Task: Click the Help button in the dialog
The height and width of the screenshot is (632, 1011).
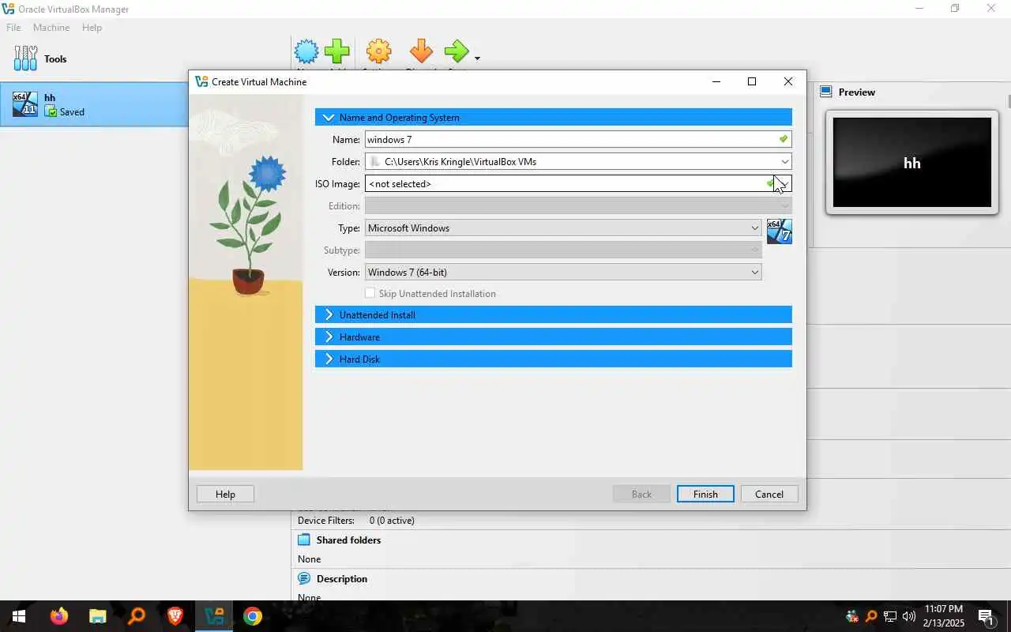Action: point(225,495)
